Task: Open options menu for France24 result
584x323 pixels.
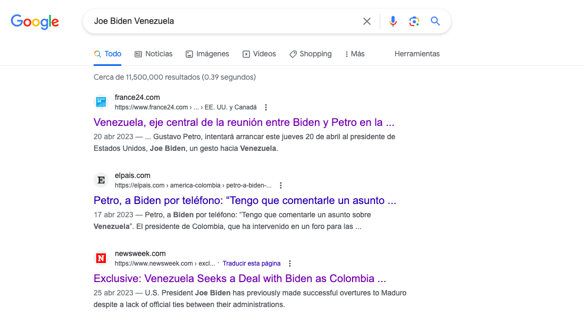Action: (x=266, y=107)
